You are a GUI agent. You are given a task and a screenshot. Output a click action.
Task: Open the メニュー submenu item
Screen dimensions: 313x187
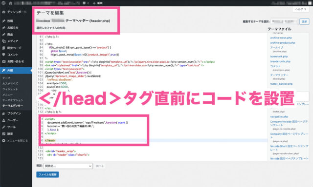[8, 95]
